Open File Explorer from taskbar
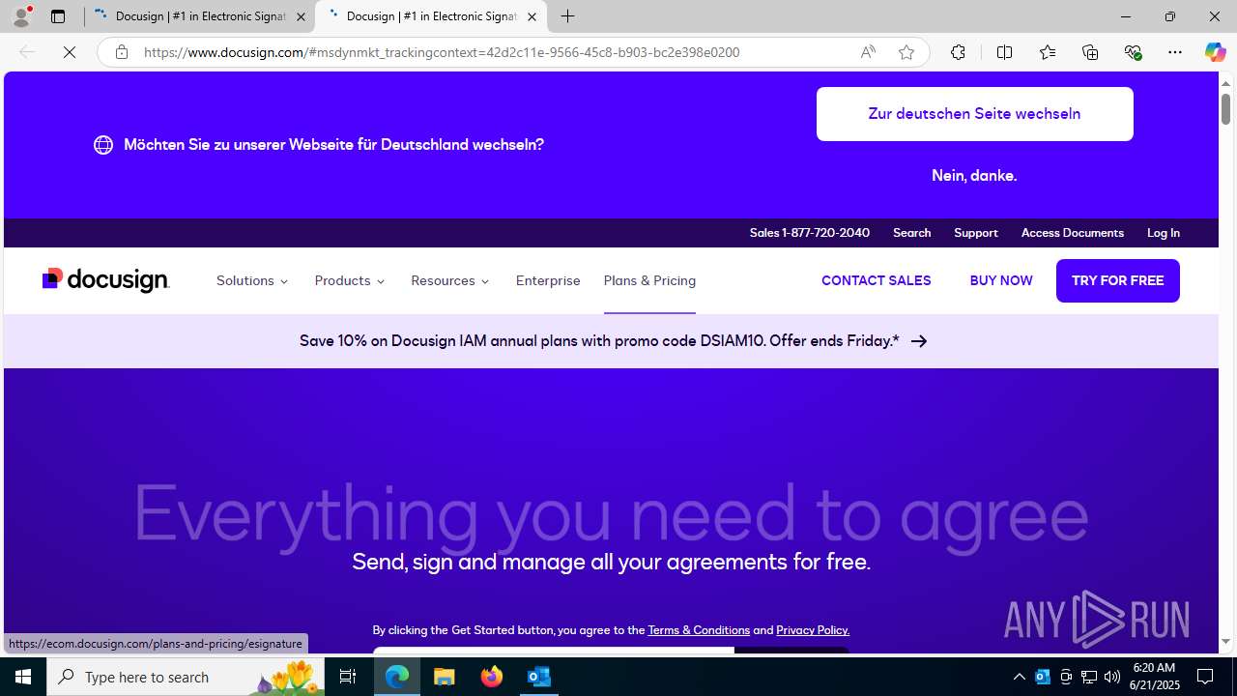 coord(445,677)
